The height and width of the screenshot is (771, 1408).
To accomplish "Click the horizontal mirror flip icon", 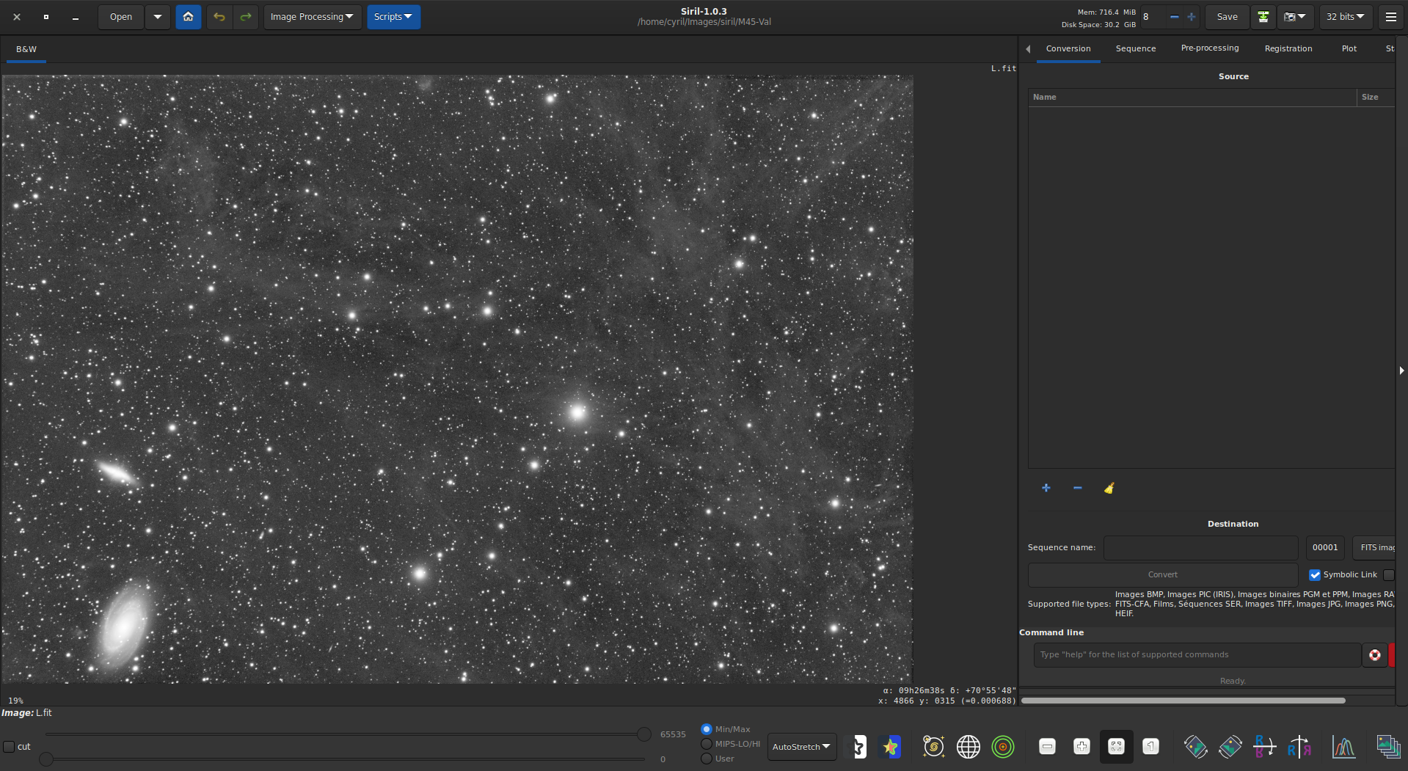I will click(x=1299, y=746).
